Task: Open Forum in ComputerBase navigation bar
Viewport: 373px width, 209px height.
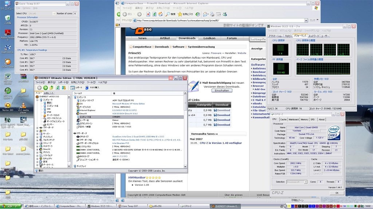Action: [x=232, y=38]
